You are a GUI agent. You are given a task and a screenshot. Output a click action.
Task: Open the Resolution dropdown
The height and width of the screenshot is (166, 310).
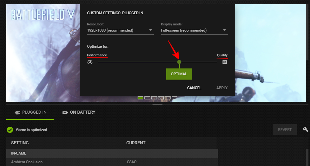(x=120, y=30)
